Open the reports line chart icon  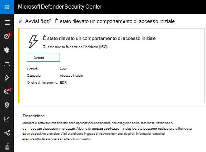coord(7,119)
